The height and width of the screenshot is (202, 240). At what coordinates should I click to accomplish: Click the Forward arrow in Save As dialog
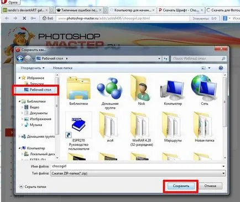[28, 59]
